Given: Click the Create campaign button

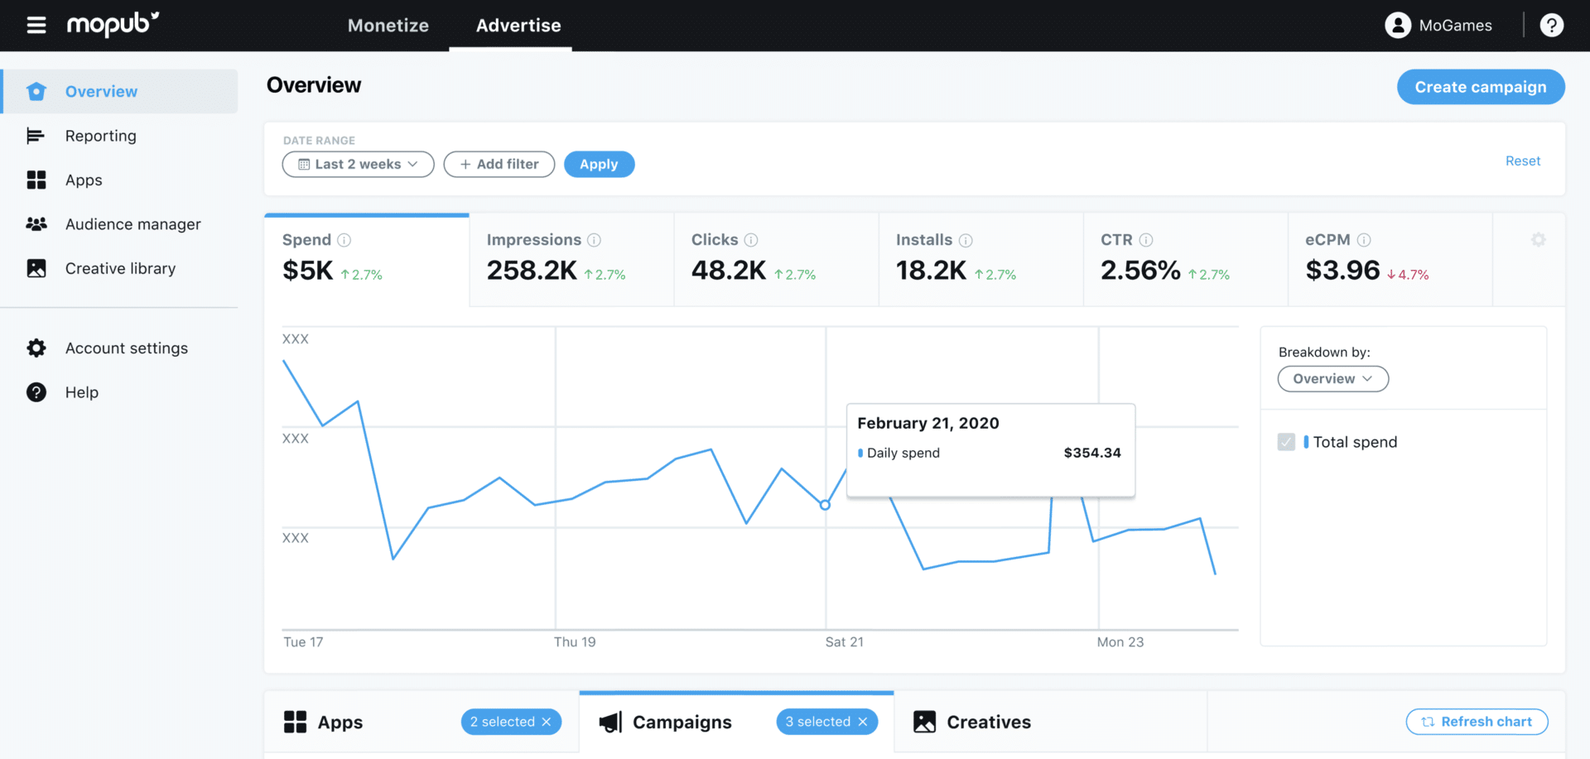Looking at the screenshot, I should pos(1481,87).
